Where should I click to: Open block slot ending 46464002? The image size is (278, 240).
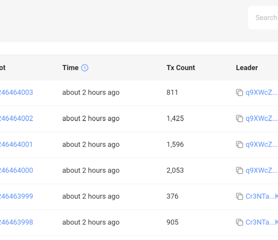pos(16,118)
